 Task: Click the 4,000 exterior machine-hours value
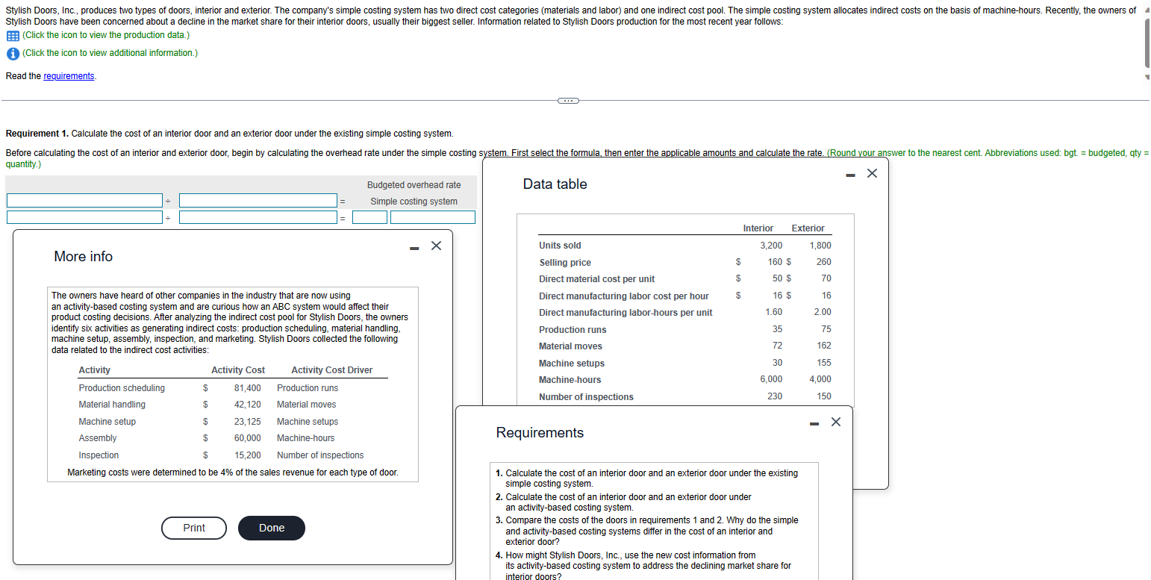[820, 379]
